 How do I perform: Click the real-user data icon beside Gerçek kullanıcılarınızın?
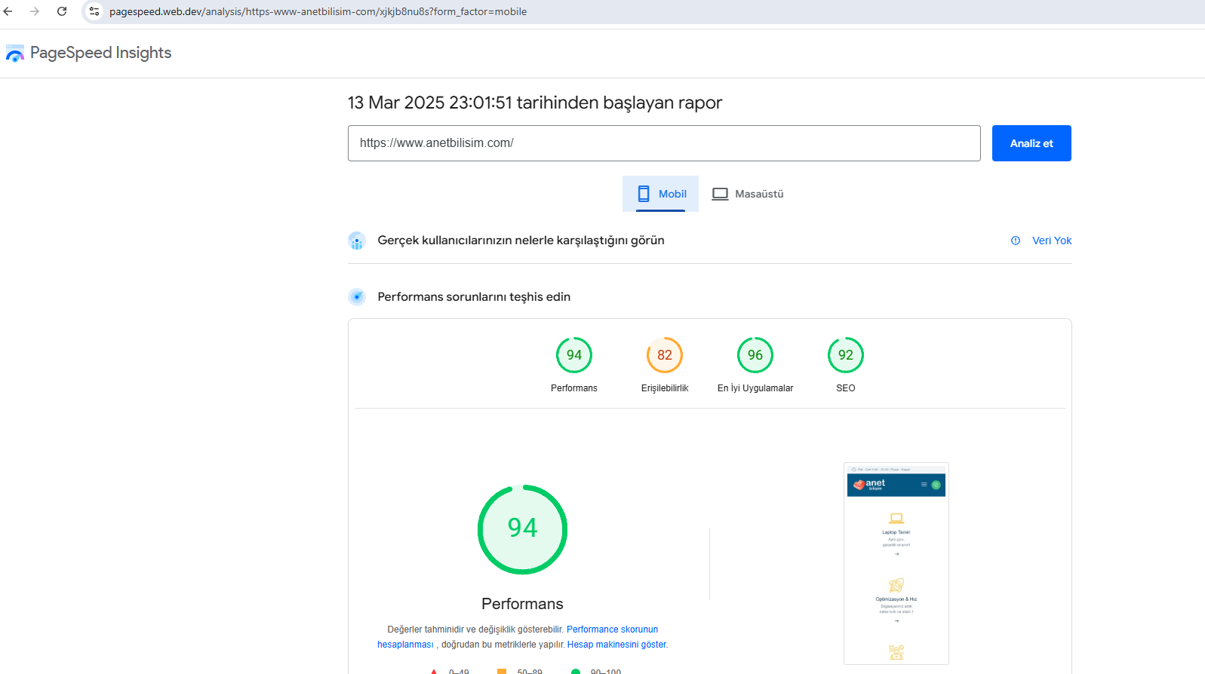pyautogui.click(x=357, y=240)
